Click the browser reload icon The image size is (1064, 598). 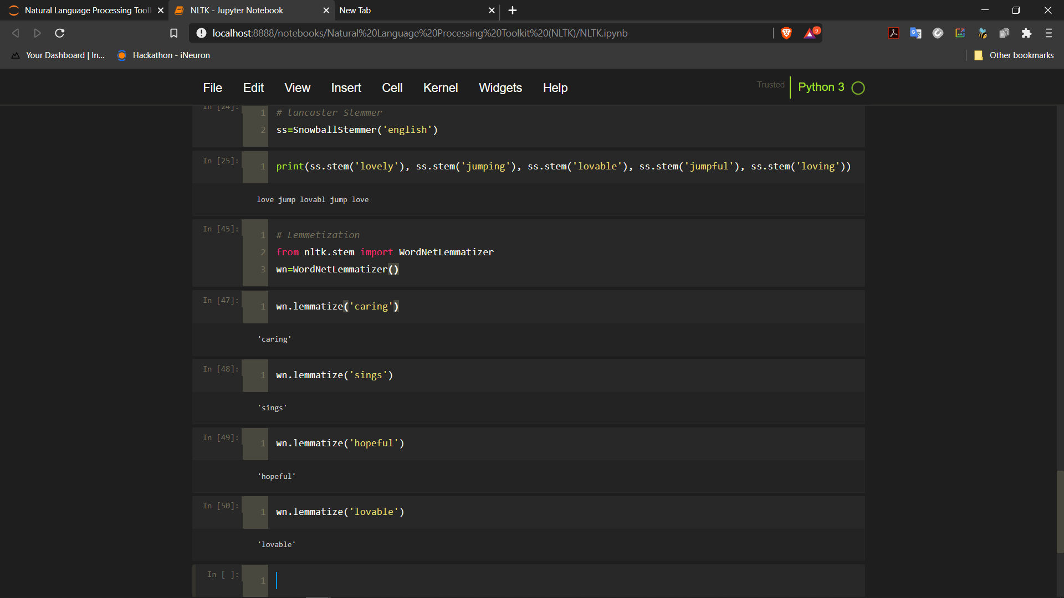pos(60,33)
